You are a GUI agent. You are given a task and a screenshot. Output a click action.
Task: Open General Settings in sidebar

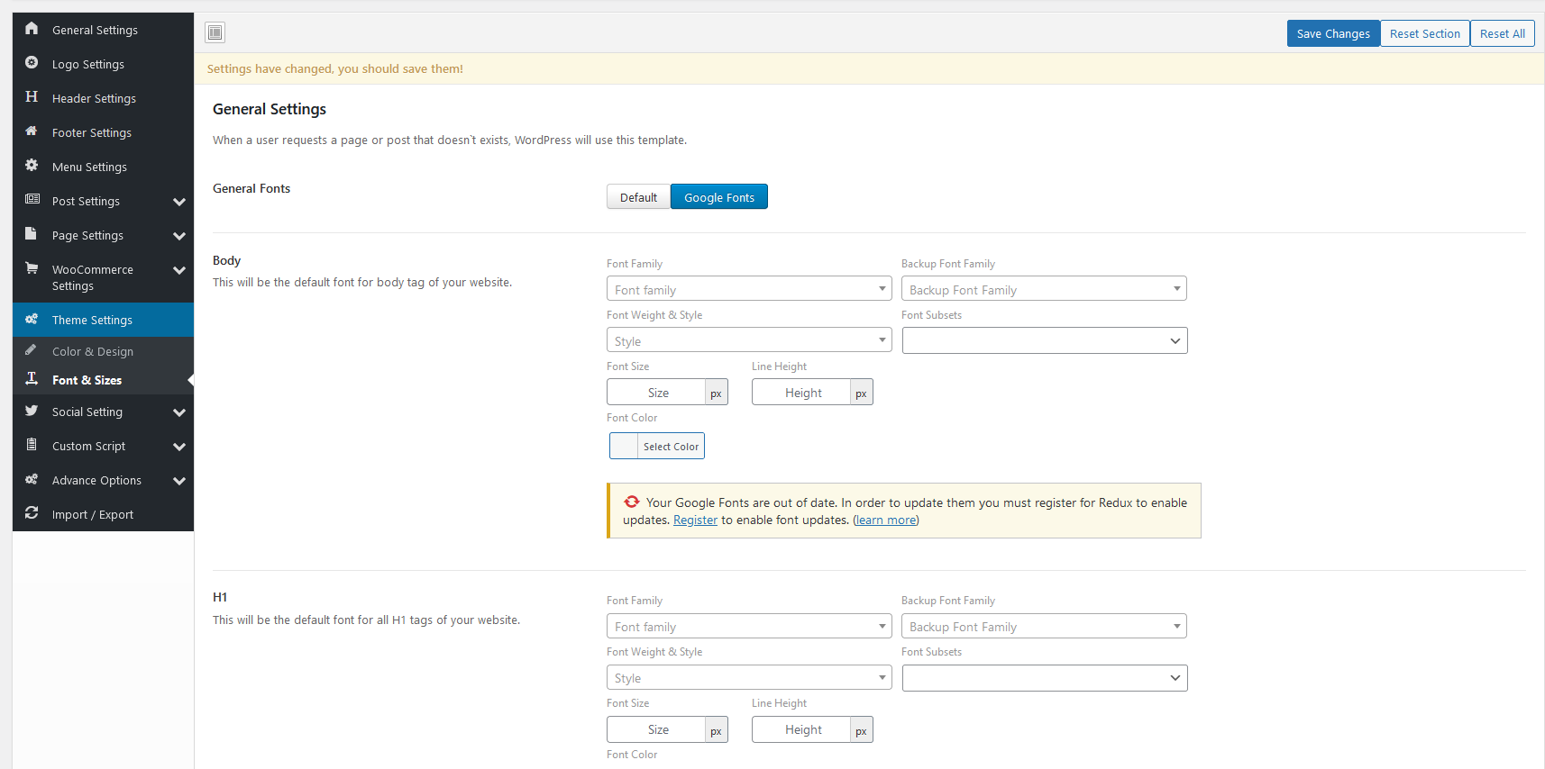pyautogui.click(x=103, y=30)
